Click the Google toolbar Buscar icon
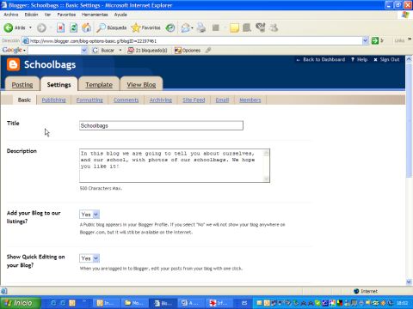The width and height of the screenshot is (413, 309). [96, 51]
